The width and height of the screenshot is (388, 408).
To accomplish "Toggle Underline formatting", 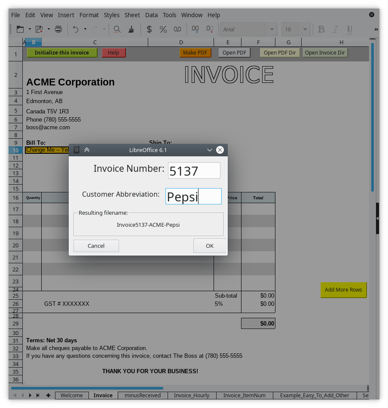I will click(x=350, y=29).
